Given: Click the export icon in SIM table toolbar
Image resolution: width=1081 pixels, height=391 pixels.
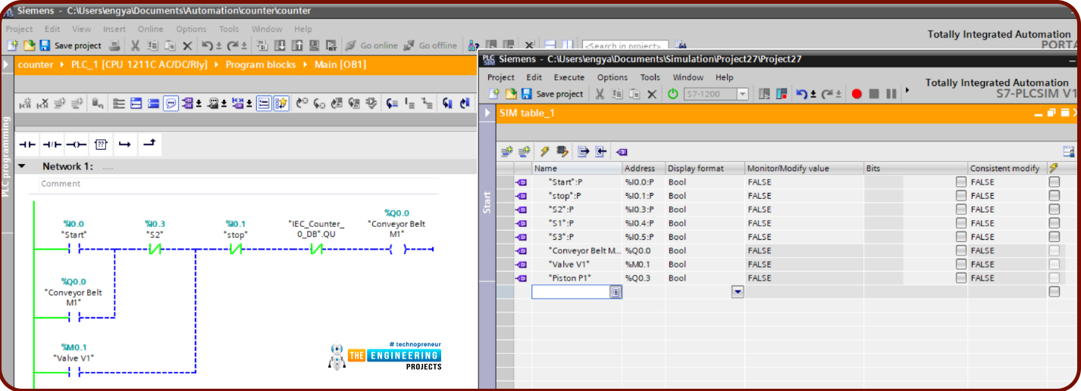Looking at the screenshot, I should pos(583,151).
